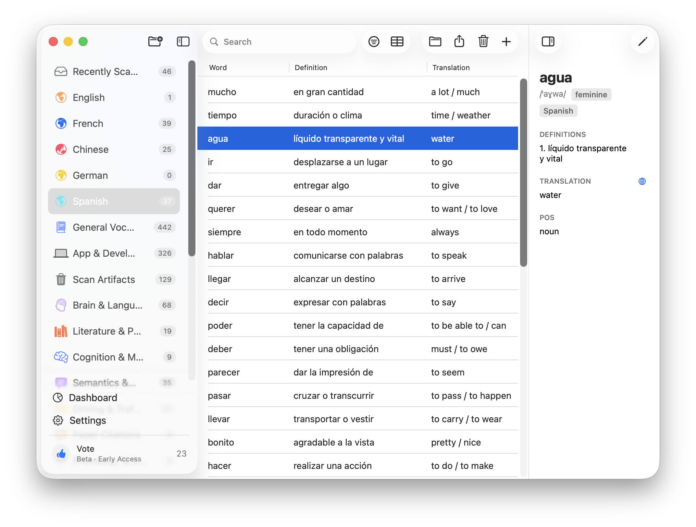
Task: Switch to table view icon
Action: [x=397, y=42]
